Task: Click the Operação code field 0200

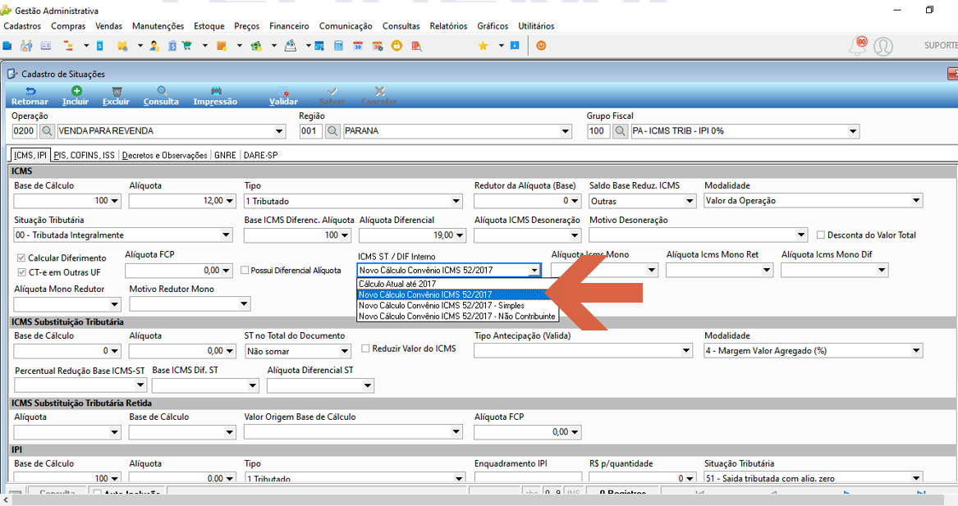Action: (25, 131)
